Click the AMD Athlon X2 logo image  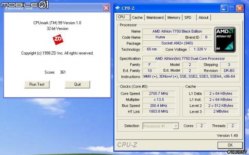(225, 40)
